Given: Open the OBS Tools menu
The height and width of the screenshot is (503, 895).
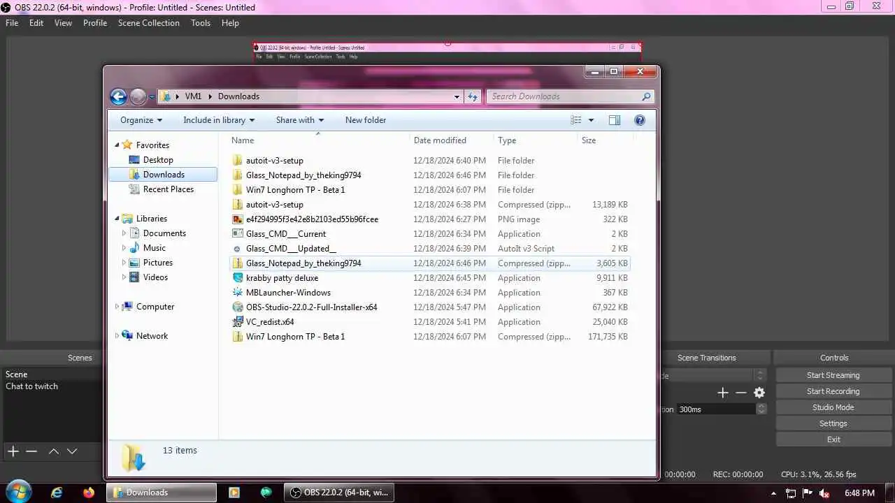Looking at the screenshot, I should (x=201, y=23).
